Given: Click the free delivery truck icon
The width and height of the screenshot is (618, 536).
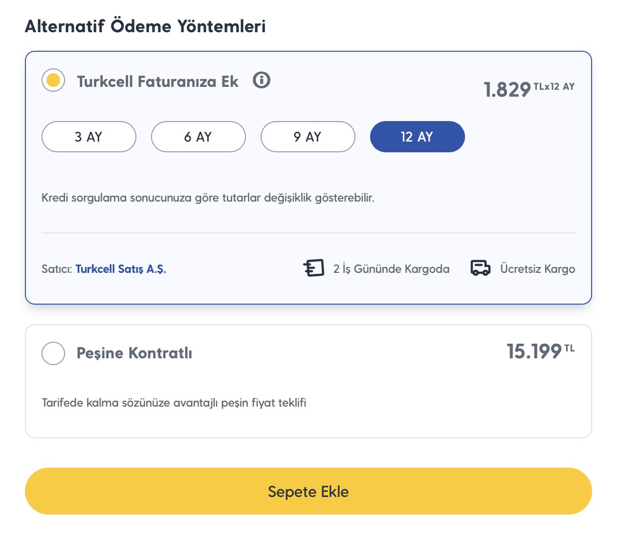Looking at the screenshot, I should [x=481, y=268].
